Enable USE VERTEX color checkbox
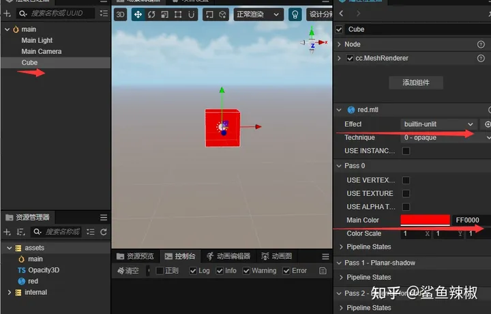 pyautogui.click(x=406, y=180)
